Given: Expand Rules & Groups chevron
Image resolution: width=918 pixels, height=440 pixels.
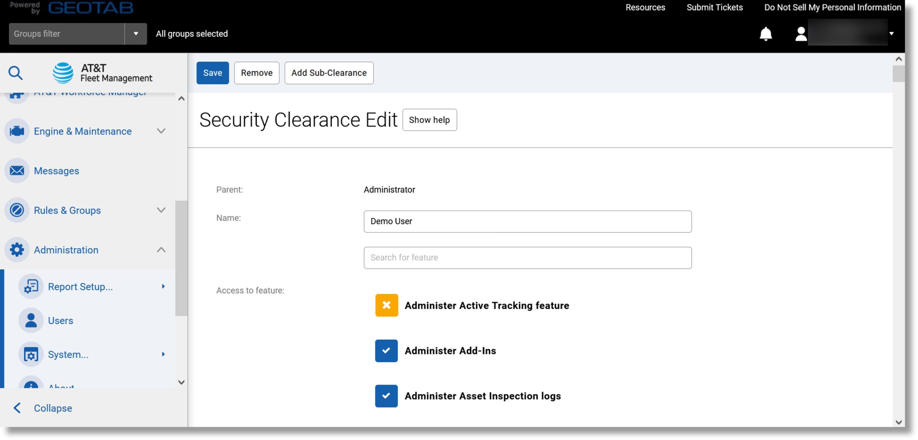Looking at the screenshot, I should click(161, 210).
